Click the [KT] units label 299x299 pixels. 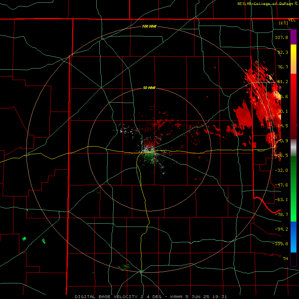(284, 23)
